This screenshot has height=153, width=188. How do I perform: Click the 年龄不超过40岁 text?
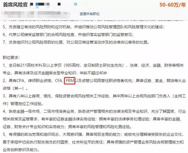[93, 73]
